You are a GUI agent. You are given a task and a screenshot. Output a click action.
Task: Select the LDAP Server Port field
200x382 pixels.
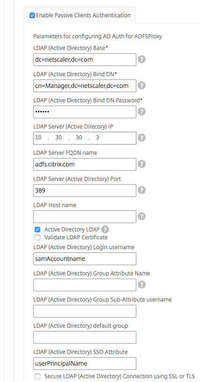point(85,190)
